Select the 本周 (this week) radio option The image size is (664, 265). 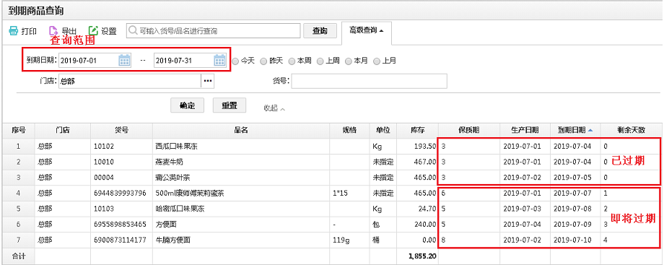[292, 61]
